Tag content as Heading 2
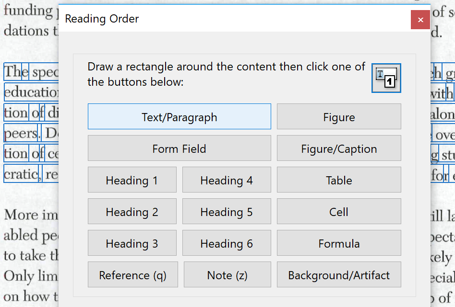455x307 pixels. 132,211
